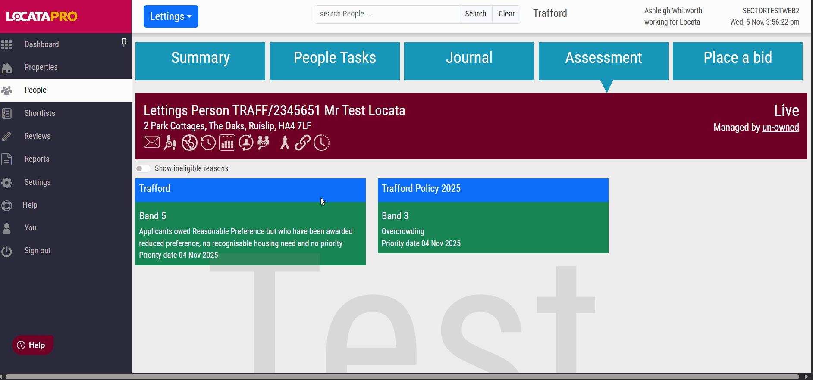Click the Properties house icon
The height and width of the screenshot is (380, 813).
[x=7, y=68]
